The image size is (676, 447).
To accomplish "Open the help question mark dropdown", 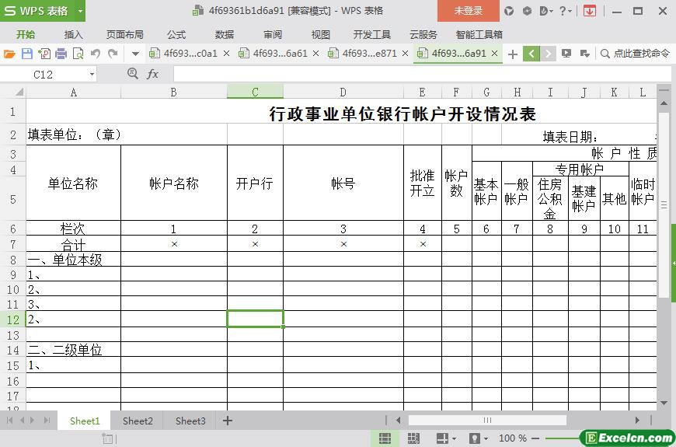I will (x=565, y=11).
